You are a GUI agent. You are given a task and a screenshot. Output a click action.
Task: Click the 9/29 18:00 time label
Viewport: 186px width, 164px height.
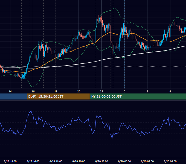point(56,161)
